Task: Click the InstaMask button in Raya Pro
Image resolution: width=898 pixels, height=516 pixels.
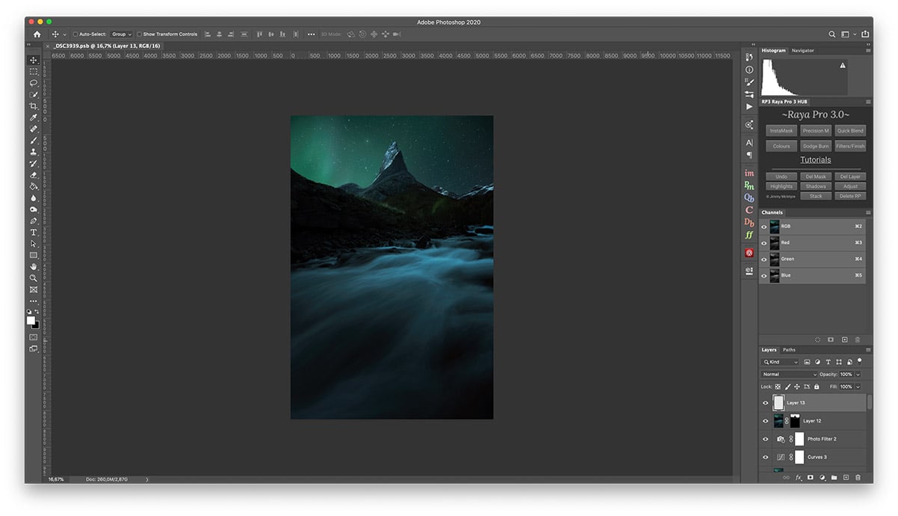Action: (x=781, y=131)
